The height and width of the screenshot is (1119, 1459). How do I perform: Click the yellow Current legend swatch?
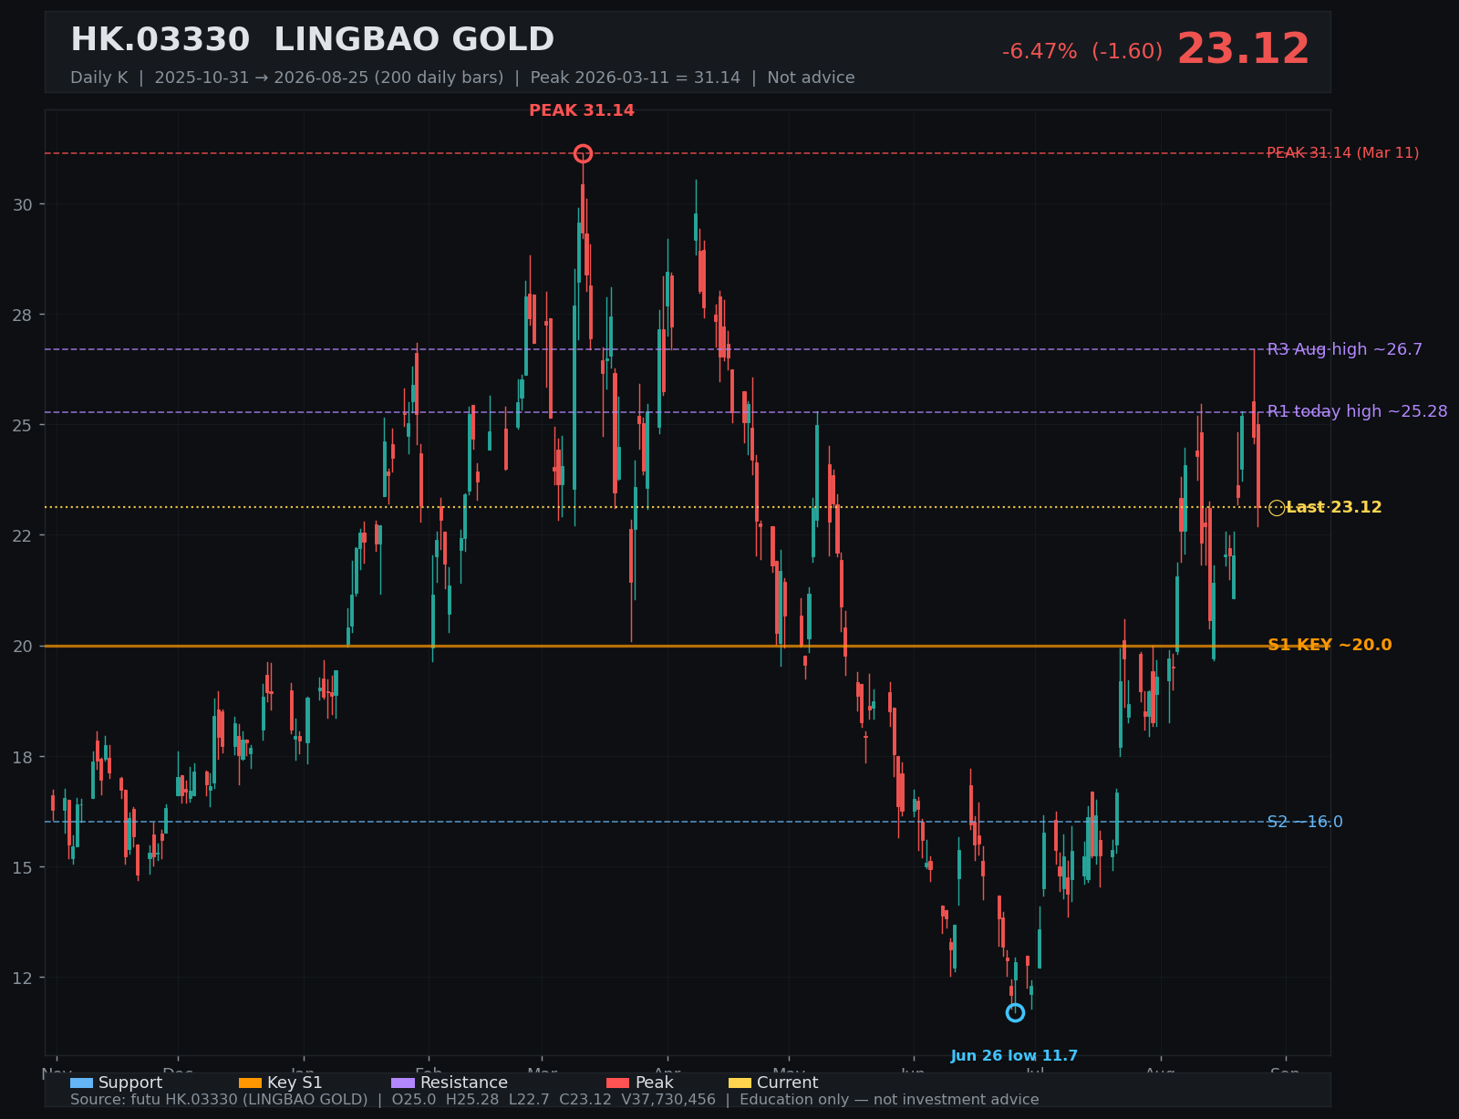[x=740, y=1083]
